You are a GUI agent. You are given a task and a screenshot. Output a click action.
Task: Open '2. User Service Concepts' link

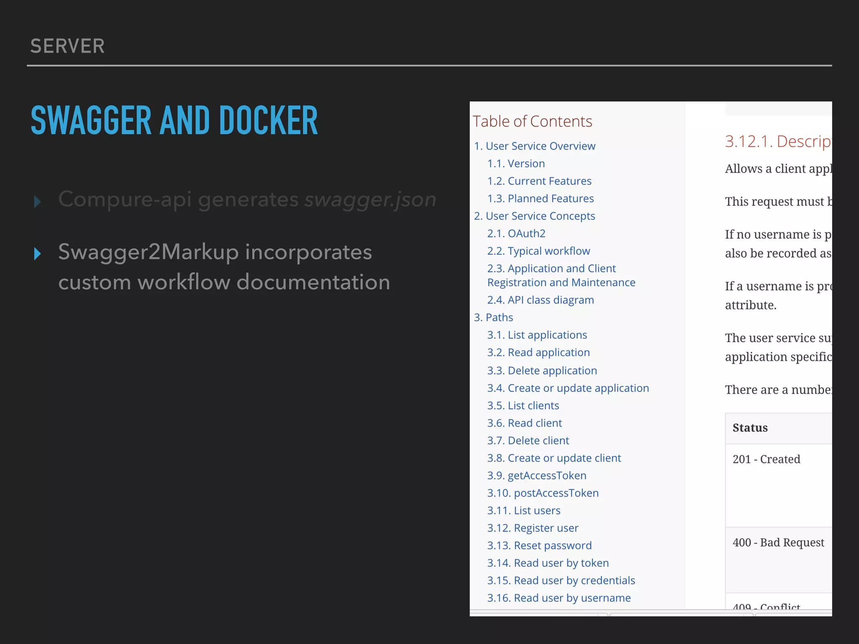coord(534,216)
